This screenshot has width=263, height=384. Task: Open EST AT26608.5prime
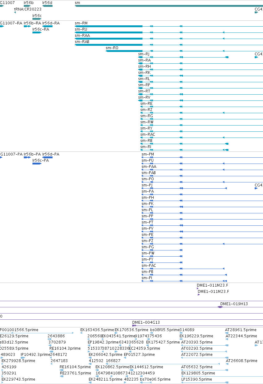coord(242,361)
